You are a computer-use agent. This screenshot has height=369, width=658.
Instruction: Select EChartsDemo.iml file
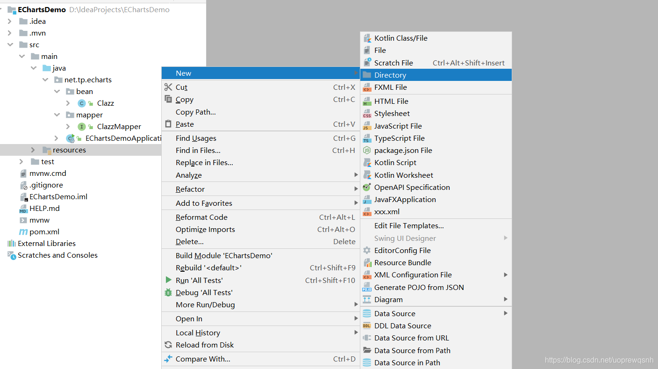(58, 197)
